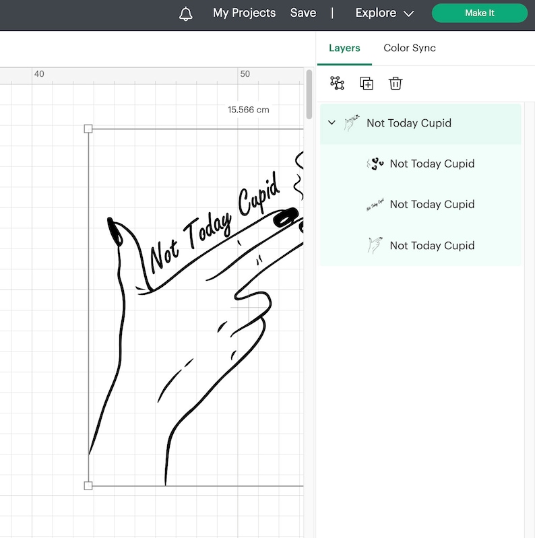
Task: Click the Delete trash icon
Action: click(x=396, y=83)
